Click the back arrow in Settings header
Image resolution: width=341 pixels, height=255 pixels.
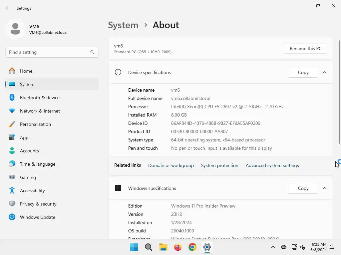(8, 8)
